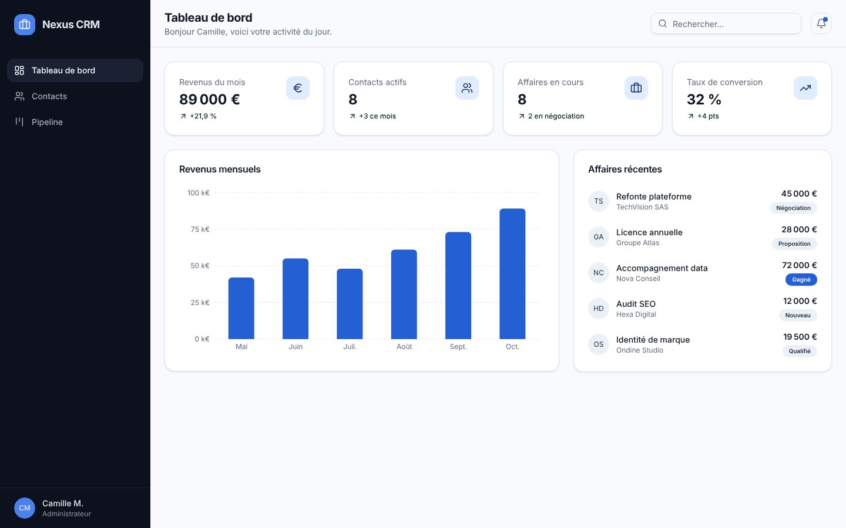Select the 89 000 € revenue value
This screenshot has width=846, height=528.
(x=210, y=99)
